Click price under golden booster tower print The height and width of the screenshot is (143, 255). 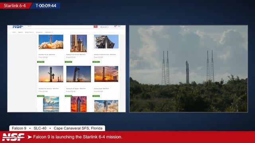tap(71, 57)
